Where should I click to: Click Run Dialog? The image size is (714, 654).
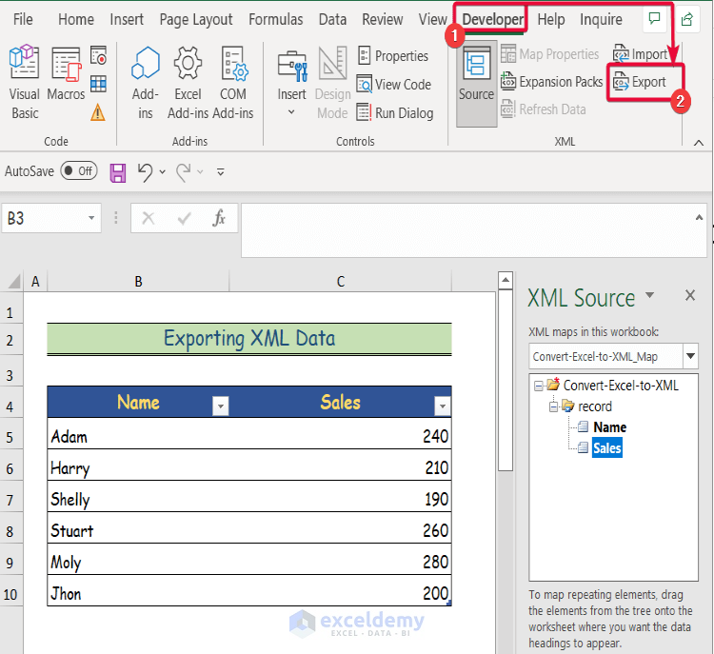pyautogui.click(x=395, y=112)
